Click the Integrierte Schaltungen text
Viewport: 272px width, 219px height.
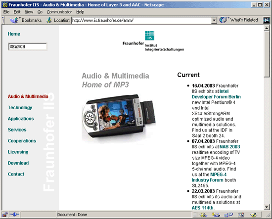tap(164, 49)
